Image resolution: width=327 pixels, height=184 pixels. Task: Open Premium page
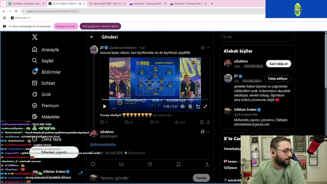[45, 106]
